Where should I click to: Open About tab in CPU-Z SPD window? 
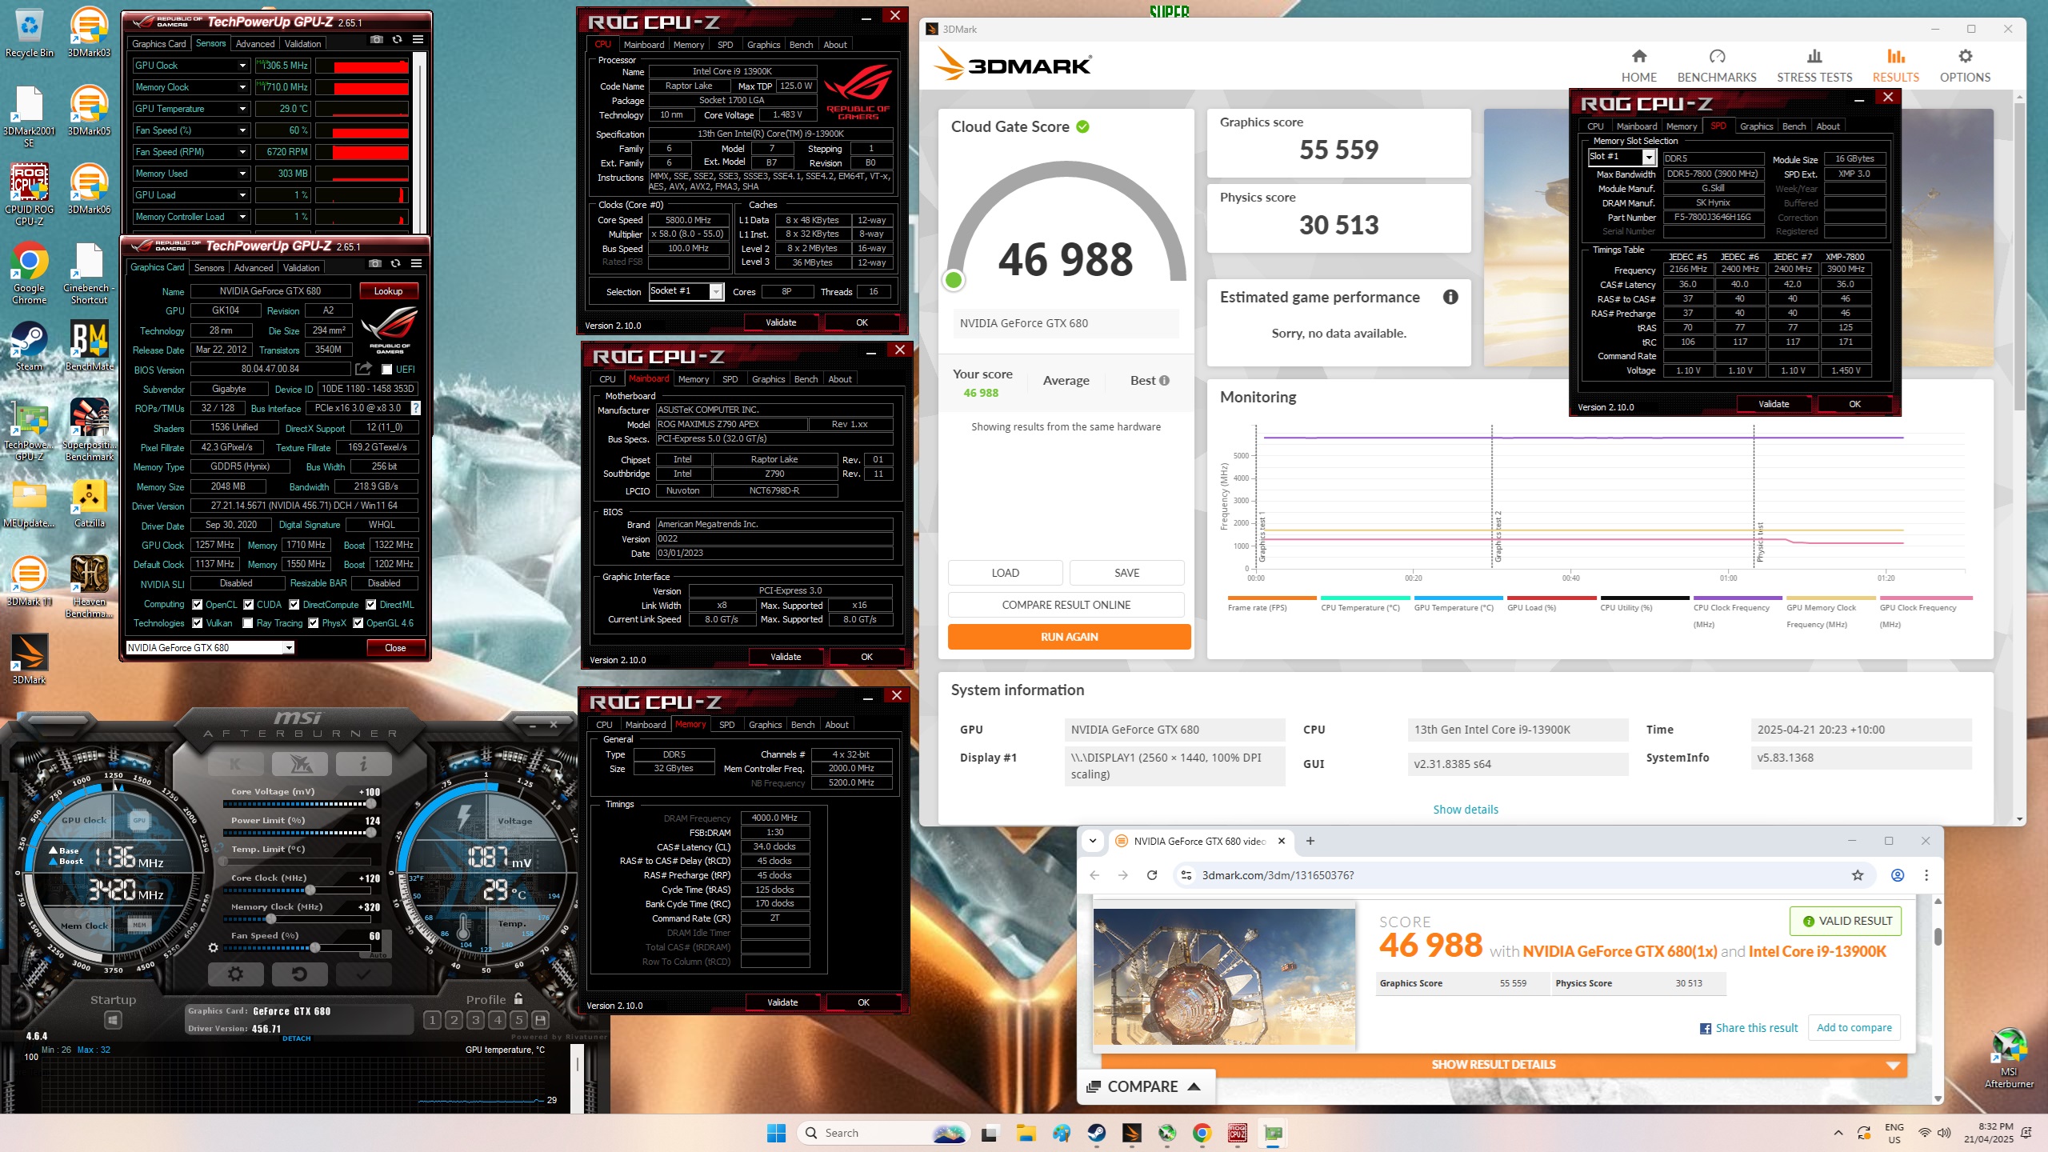click(1828, 126)
